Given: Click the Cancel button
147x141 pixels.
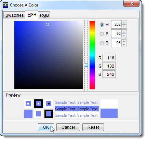Looking at the screenshot, I should pos(68,127).
